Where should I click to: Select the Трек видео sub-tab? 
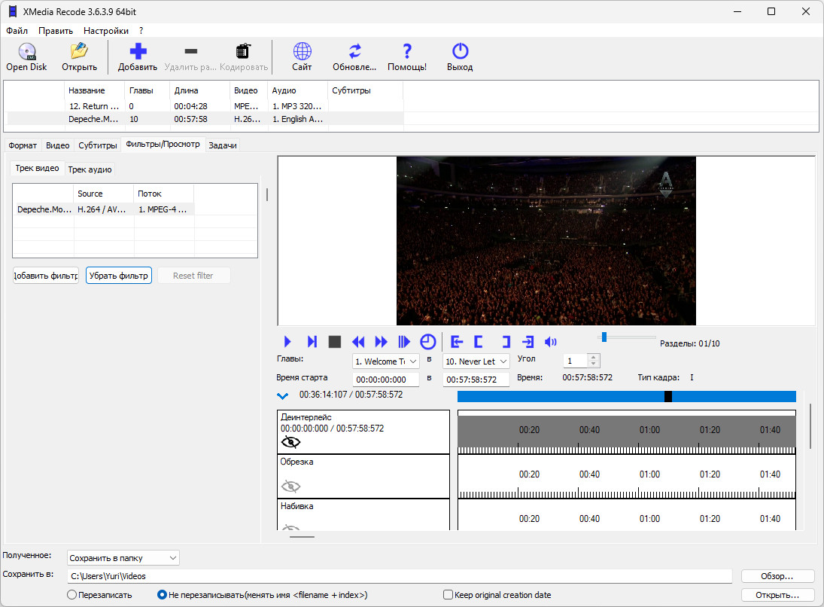[38, 169]
